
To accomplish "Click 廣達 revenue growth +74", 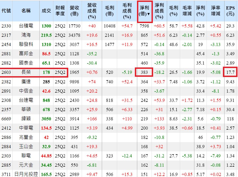I will 92,82.
